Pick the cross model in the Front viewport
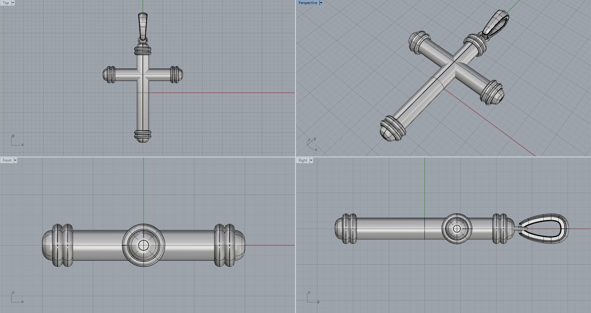The width and height of the screenshot is (591, 313). (143, 245)
